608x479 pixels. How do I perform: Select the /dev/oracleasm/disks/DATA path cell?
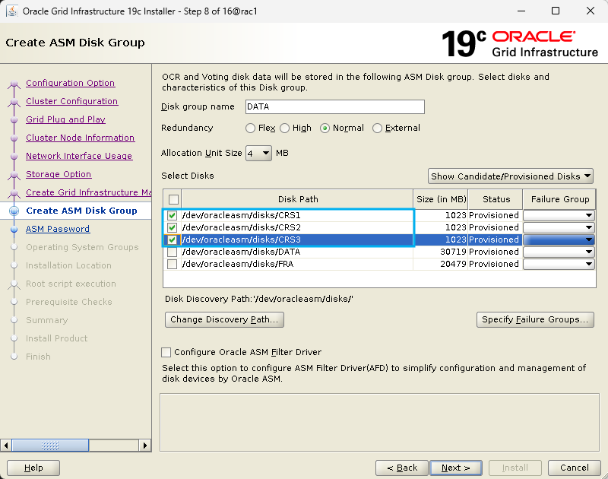tap(297, 252)
